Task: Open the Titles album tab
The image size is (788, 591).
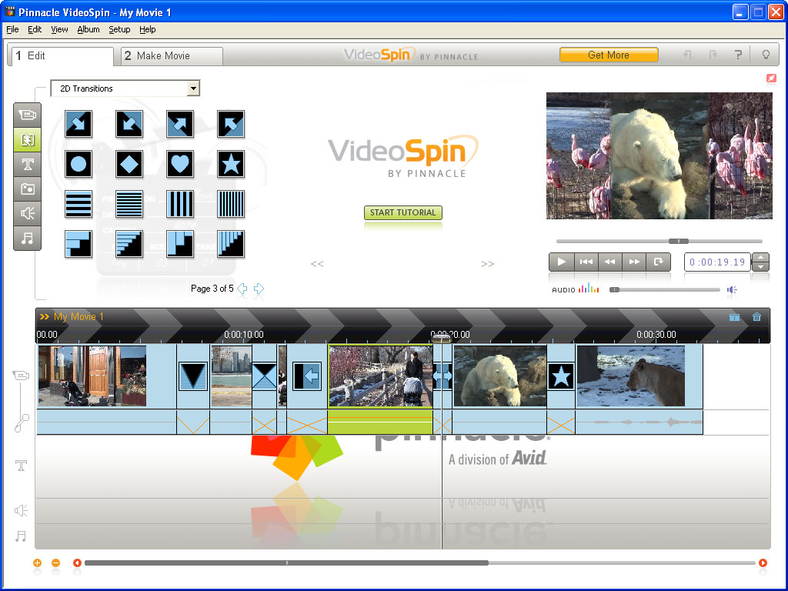Action: pos(28,165)
